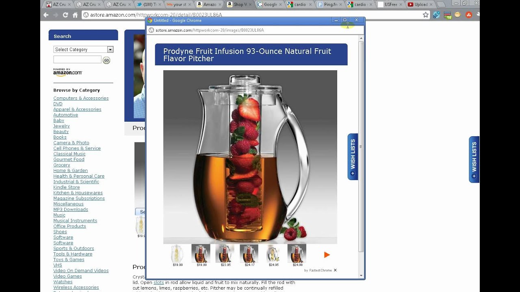Open Home & Garden category

[70, 170]
